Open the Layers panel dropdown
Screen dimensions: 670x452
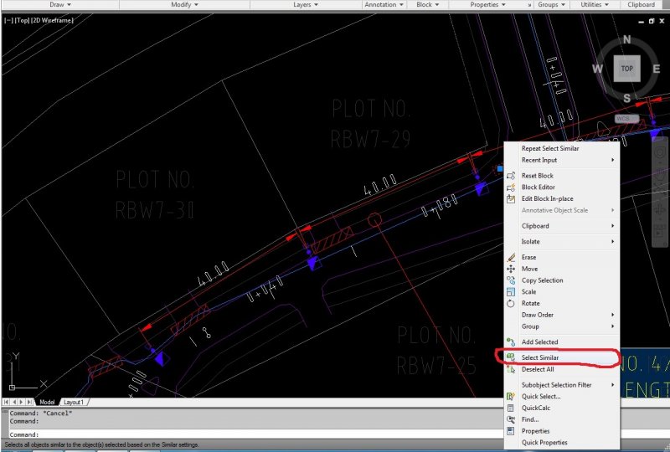tap(306, 5)
